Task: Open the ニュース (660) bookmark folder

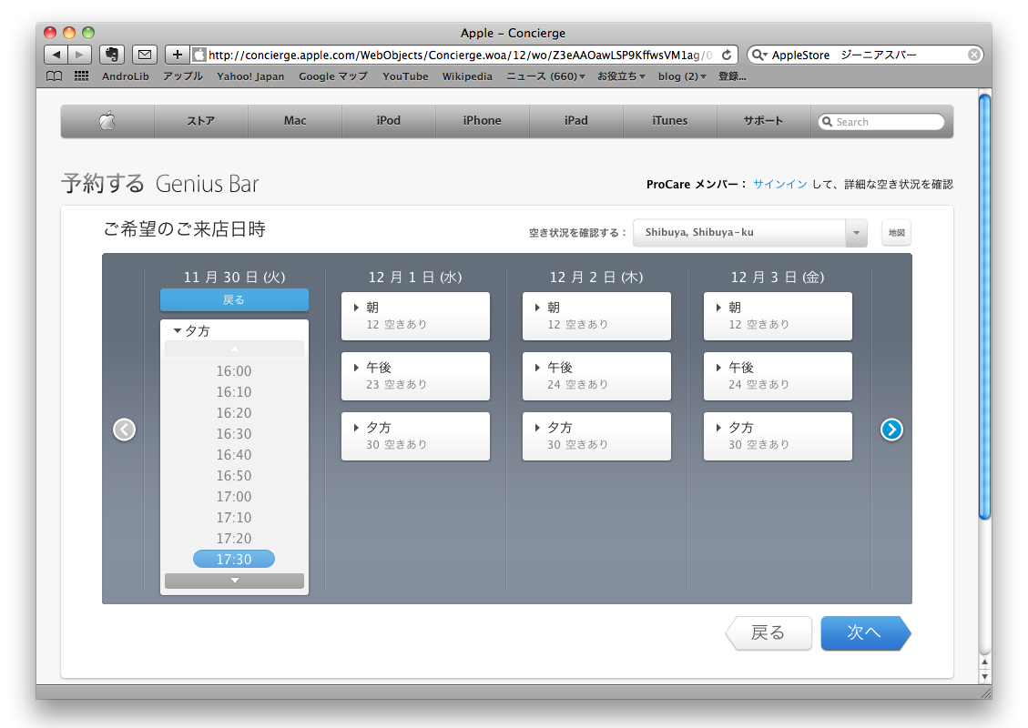Action: click(545, 76)
